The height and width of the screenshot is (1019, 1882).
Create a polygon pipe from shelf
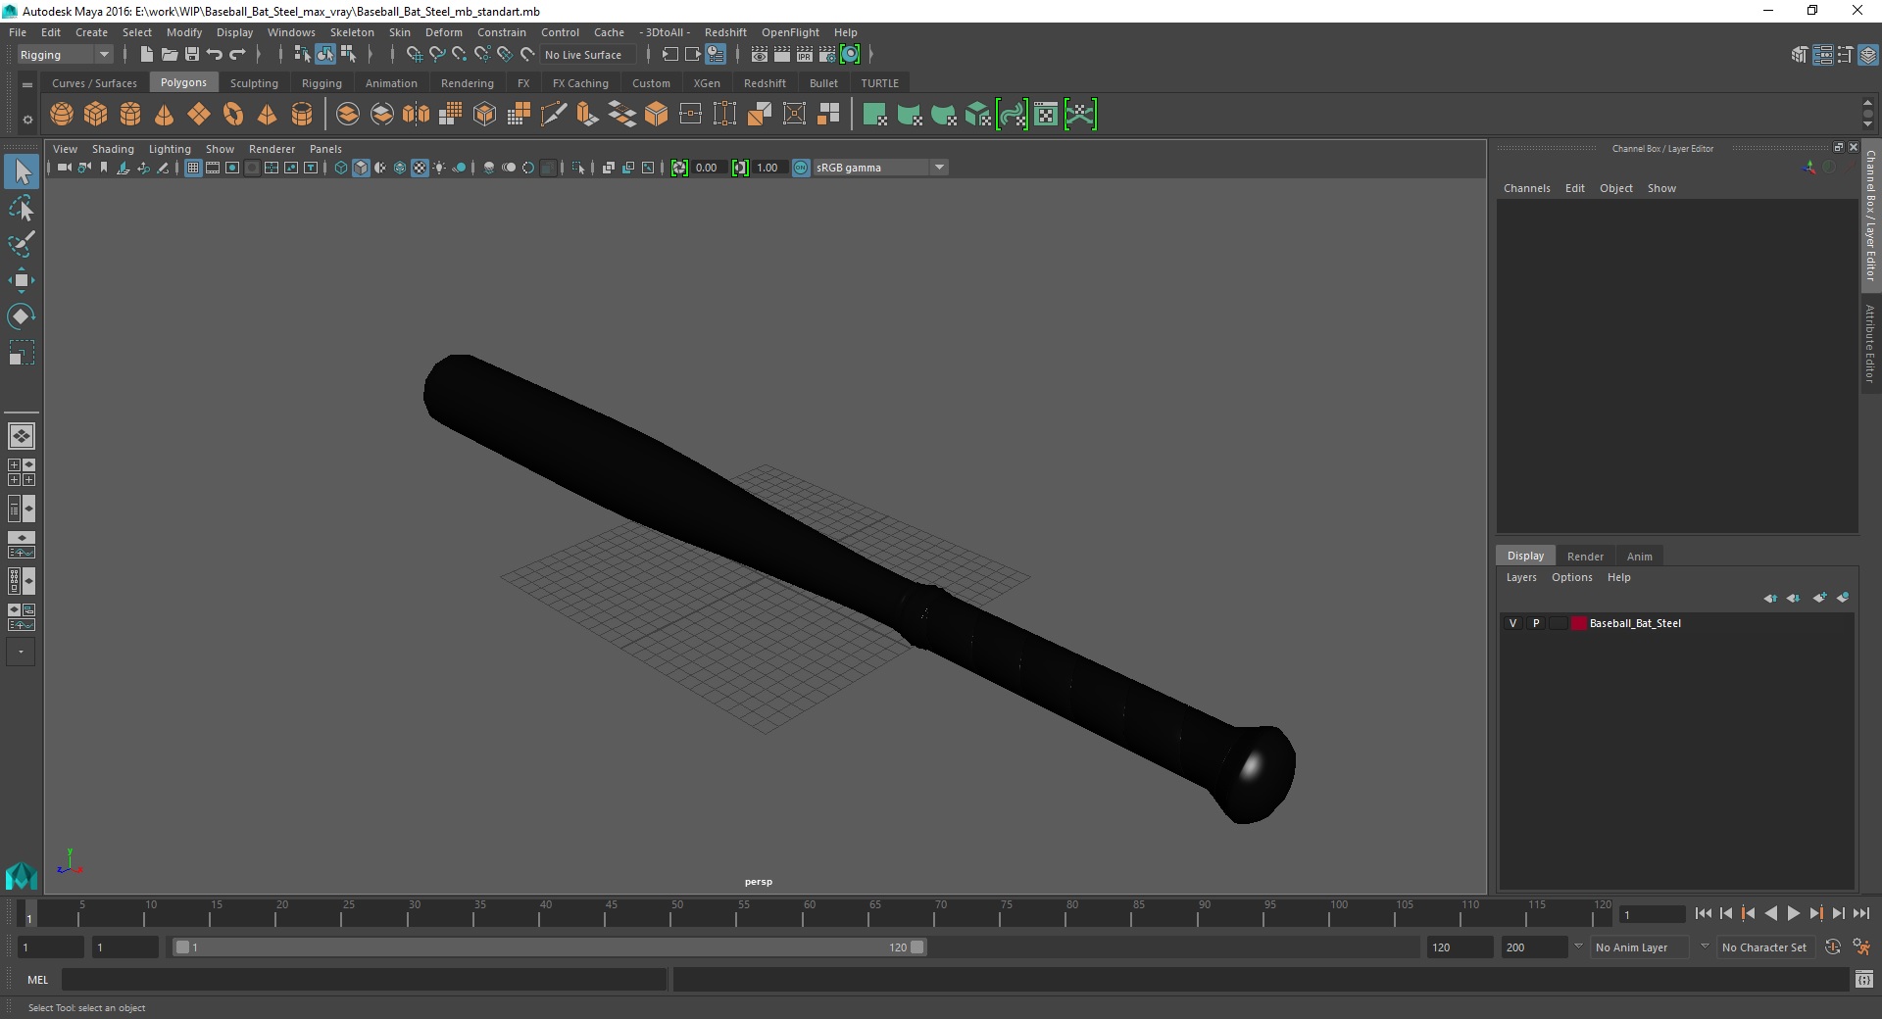click(x=302, y=115)
